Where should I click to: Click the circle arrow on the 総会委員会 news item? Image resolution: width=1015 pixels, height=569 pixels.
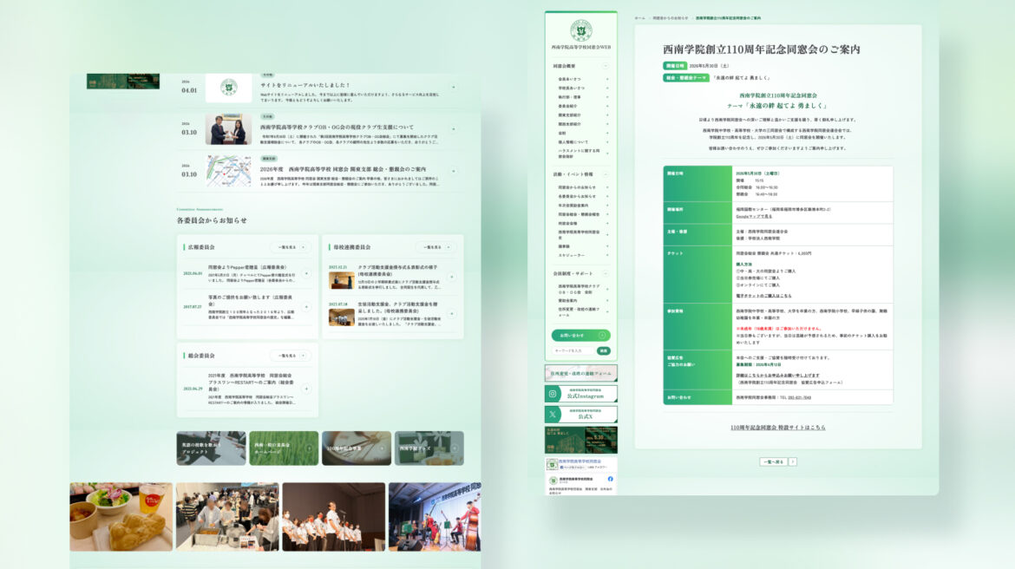[x=306, y=389]
